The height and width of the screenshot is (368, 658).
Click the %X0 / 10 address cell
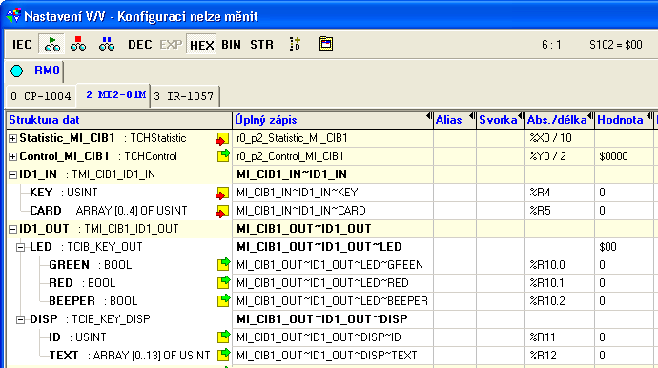point(560,138)
